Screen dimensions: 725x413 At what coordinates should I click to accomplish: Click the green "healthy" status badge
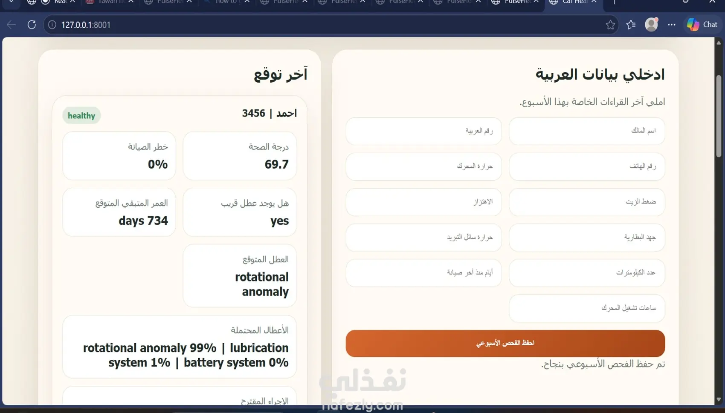81,115
